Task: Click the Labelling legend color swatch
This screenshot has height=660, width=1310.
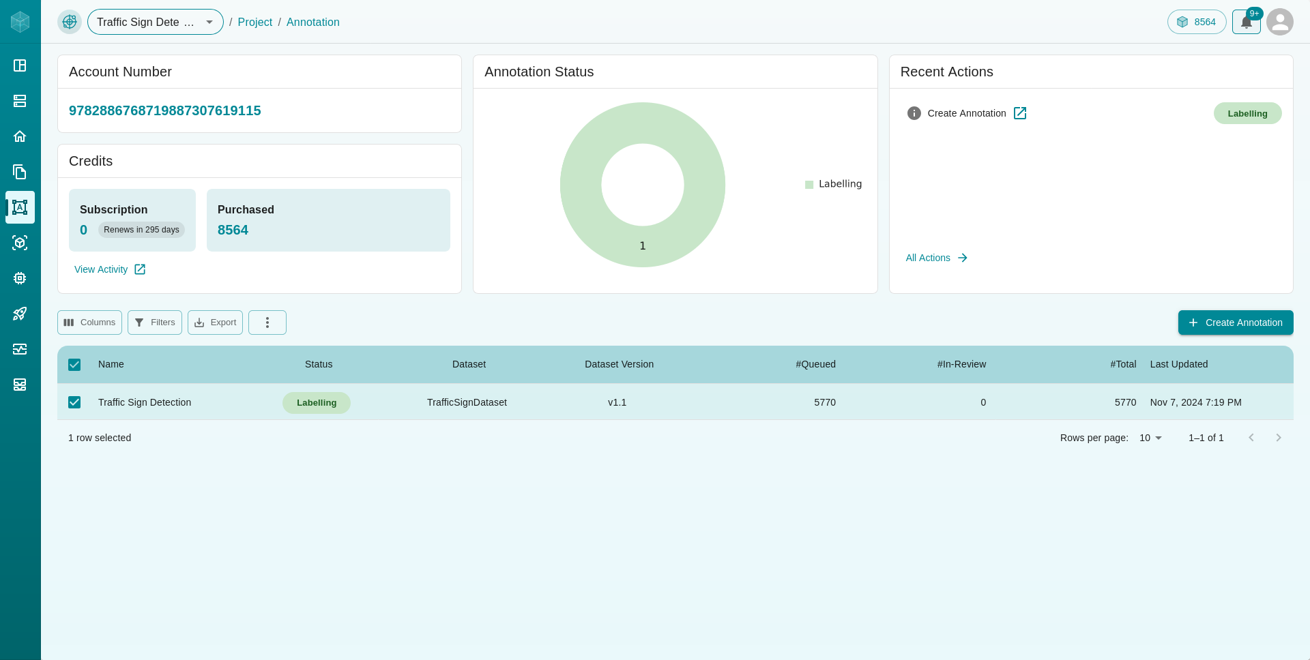Action: [809, 185]
